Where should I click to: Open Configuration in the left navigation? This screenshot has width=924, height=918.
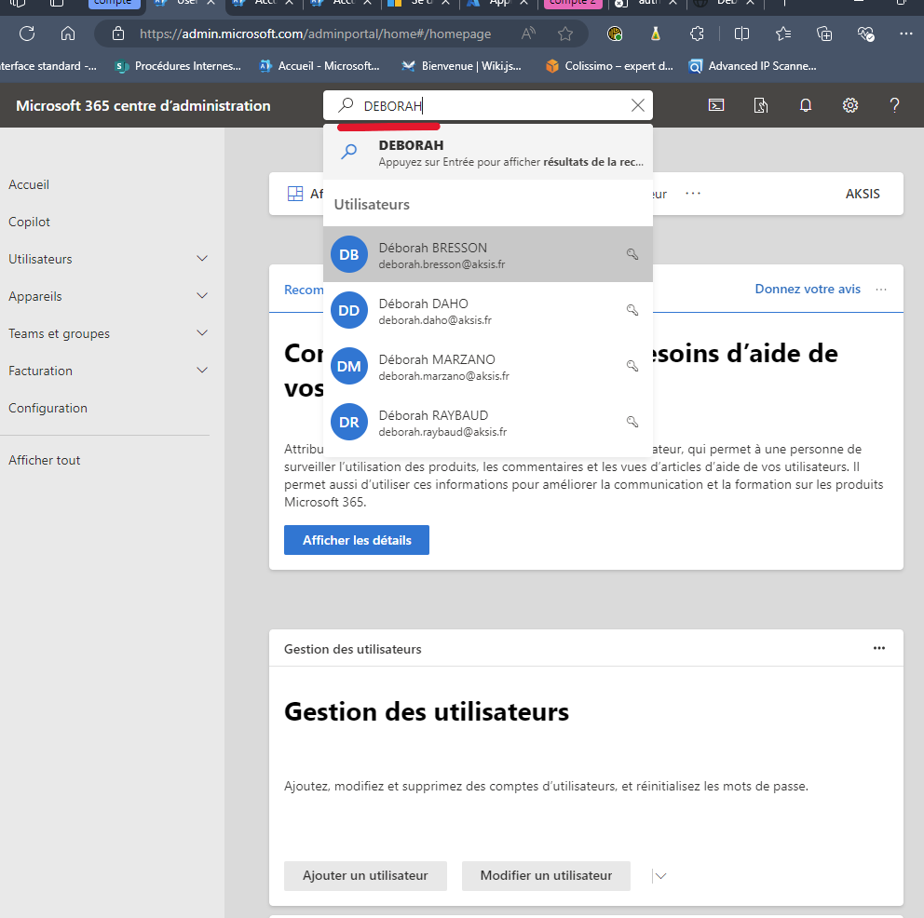48,408
